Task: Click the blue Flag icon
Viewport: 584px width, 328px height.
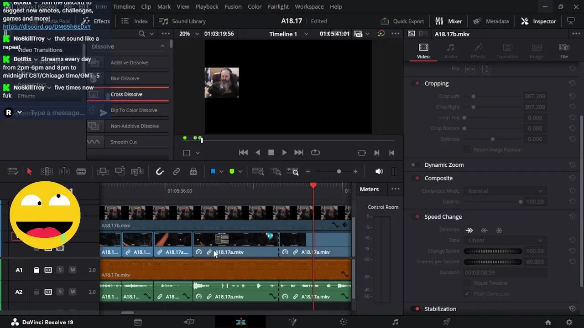Action: pyautogui.click(x=213, y=171)
